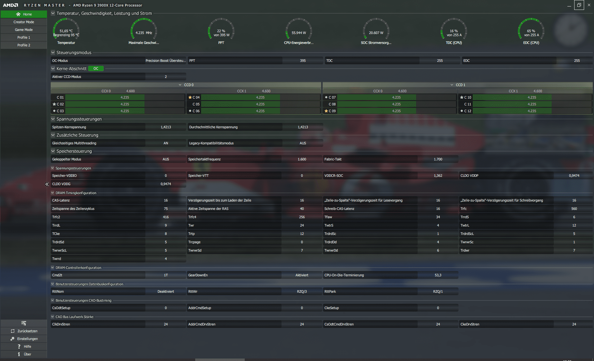Toggle the green OC switch for Kerne-Abschnitt
The image size is (594, 361).
coord(96,69)
